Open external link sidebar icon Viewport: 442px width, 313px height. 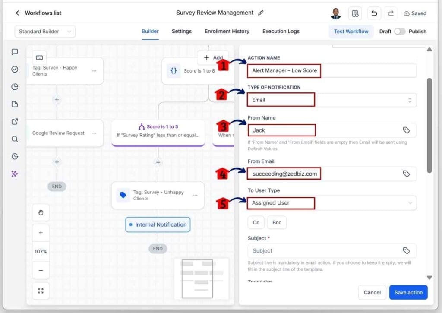pyautogui.click(x=15, y=122)
